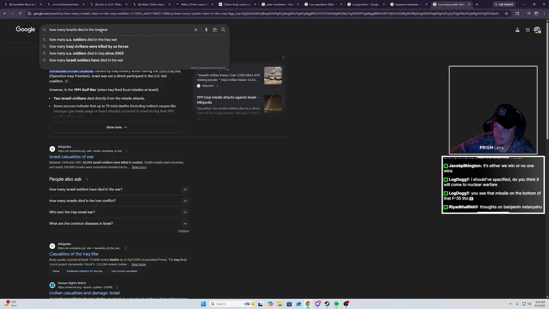549x309 pixels.
Task: Open options menu for Human Rights Watch result
Action: (117, 287)
